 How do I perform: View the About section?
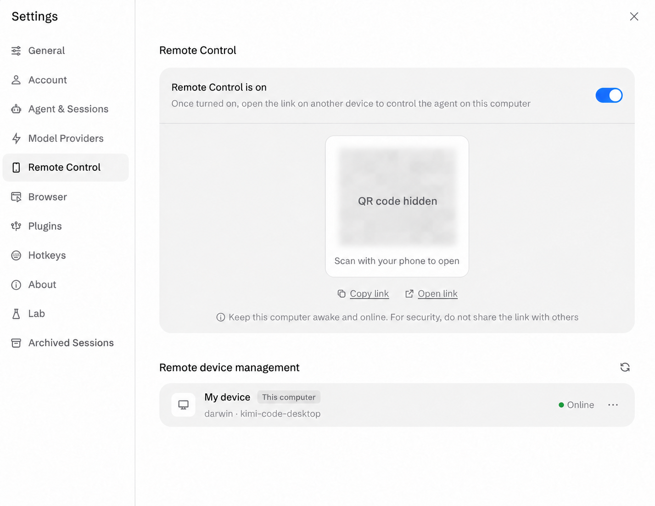pos(66,285)
